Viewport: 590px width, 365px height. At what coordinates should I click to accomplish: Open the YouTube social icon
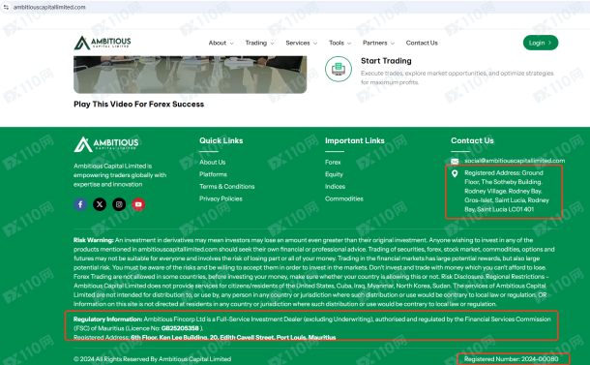tap(138, 204)
